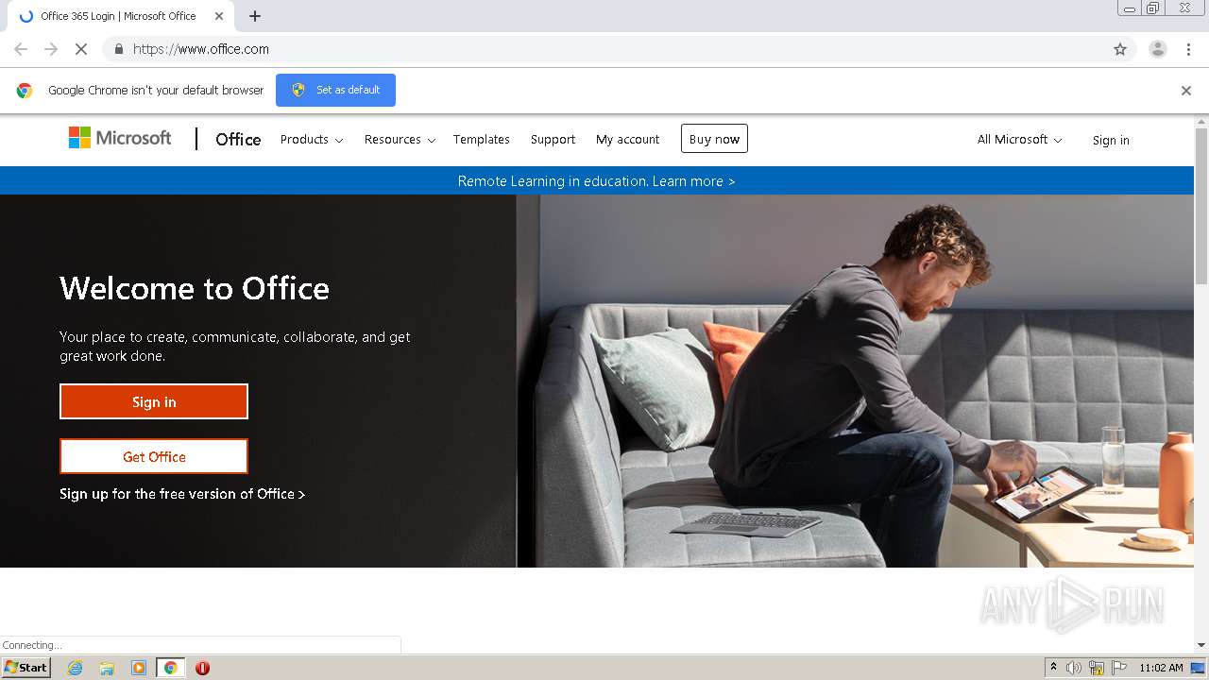Click the taskbar clock showing 11:02 AM

click(1161, 668)
